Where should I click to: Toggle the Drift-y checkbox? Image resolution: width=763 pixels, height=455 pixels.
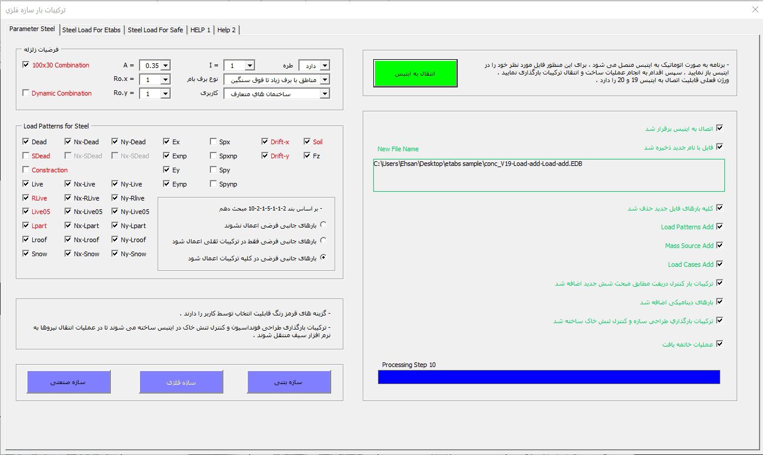coord(265,156)
